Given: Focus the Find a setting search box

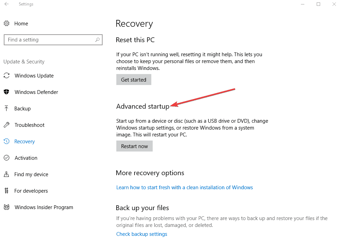Looking at the screenshot, I should [x=53, y=40].
